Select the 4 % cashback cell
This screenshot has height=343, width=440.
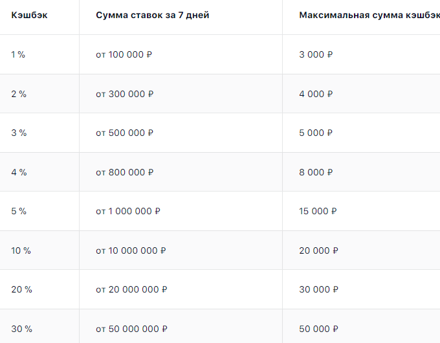coord(19,172)
